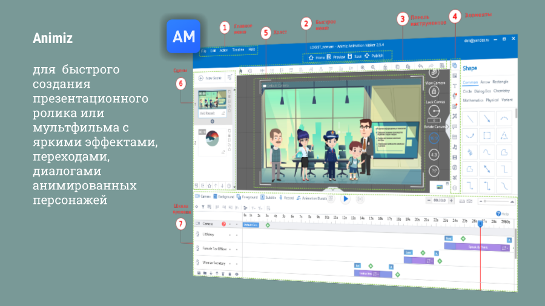This screenshot has height=306, width=545.
Task: Adjust the timeline zoom slider
Action: click(x=497, y=201)
